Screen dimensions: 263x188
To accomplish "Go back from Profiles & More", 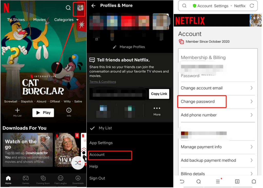I will click(x=93, y=6).
